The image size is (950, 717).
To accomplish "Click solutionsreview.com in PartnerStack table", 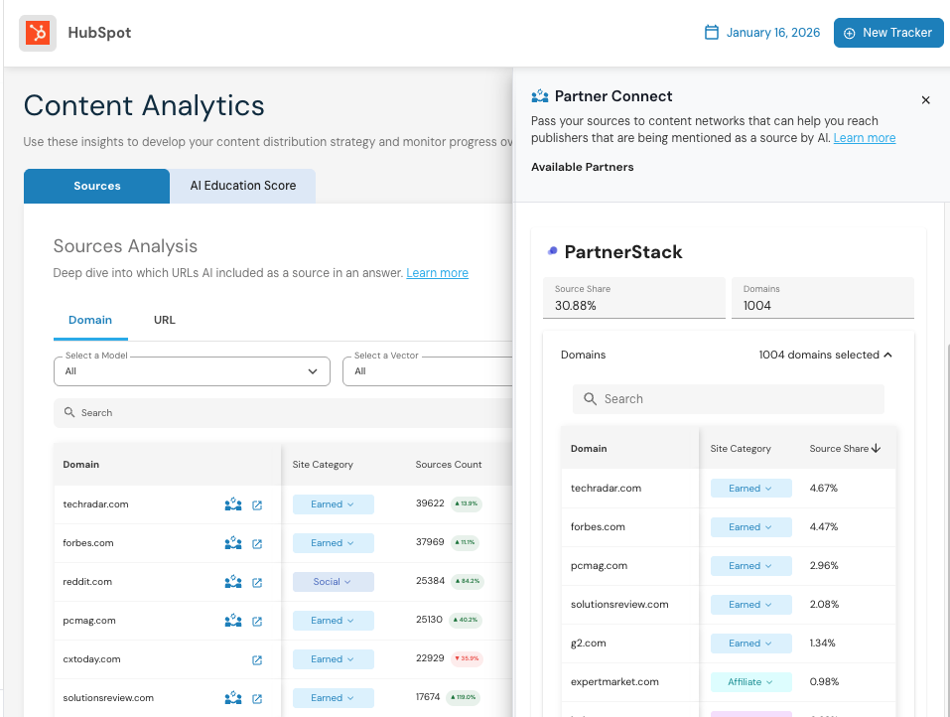I will coord(619,604).
